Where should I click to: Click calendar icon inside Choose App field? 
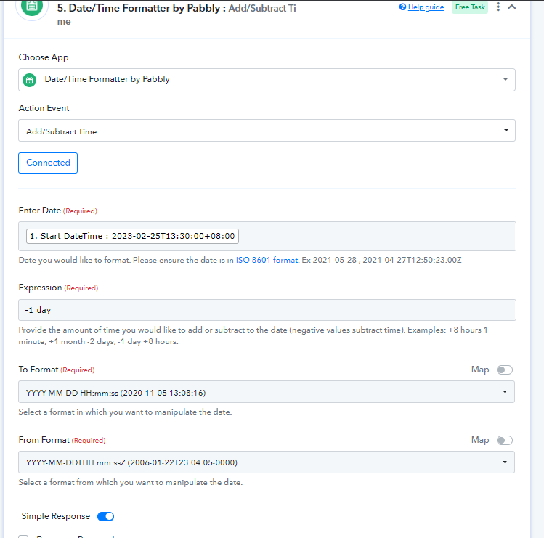[30, 80]
